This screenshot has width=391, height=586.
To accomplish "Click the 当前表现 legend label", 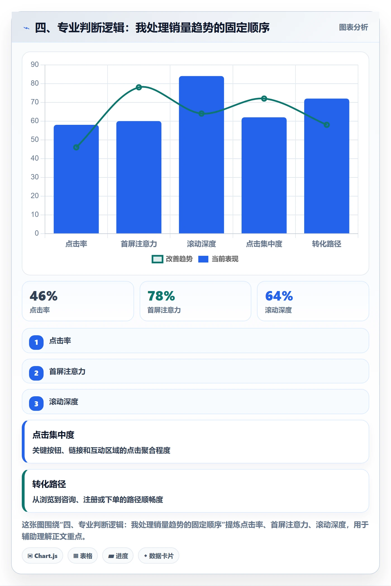I will [x=225, y=259].
